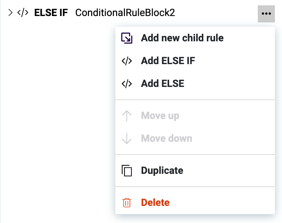
Task: Select the ConditionalRuleBlock2 rule name
Action: [125, 13]
